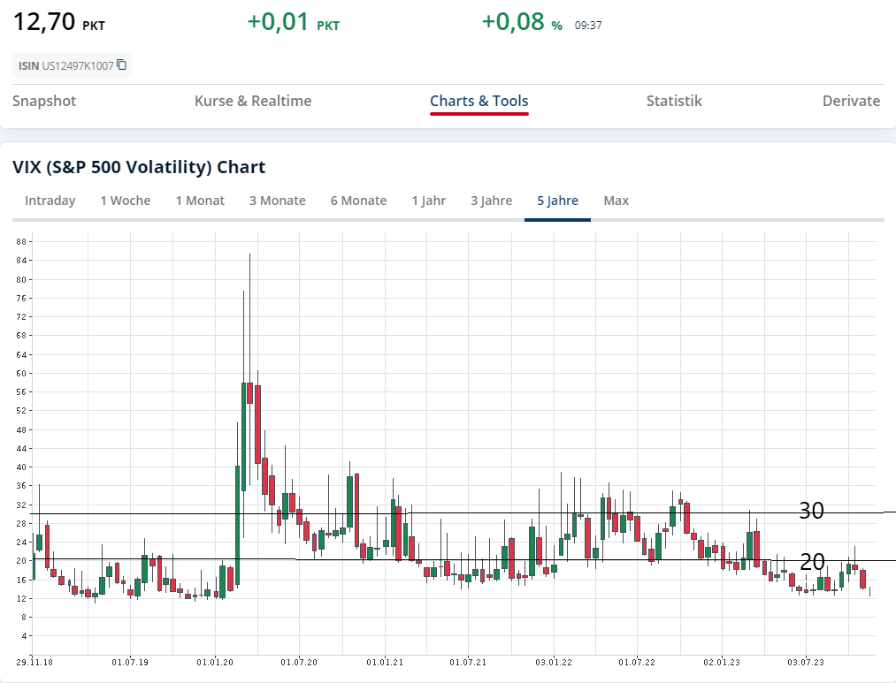Switch to the Kurse & Realtime tab
The width and height of the screenshot is (896, 683).
[x=253, y=101]
